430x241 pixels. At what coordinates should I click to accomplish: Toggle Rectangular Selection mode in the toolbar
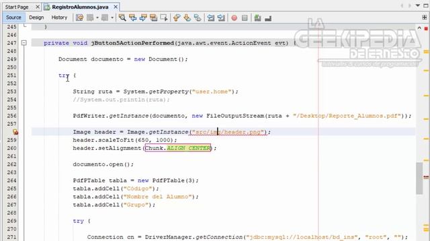(x=164, y=18)
